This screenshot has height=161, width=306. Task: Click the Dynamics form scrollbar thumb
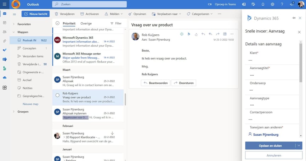pos(301,62)
